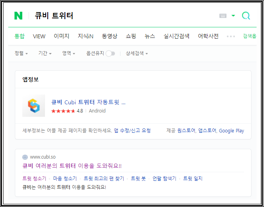Open the Google Play provider link
Screen dimensions: 264x207
(231, 131)
